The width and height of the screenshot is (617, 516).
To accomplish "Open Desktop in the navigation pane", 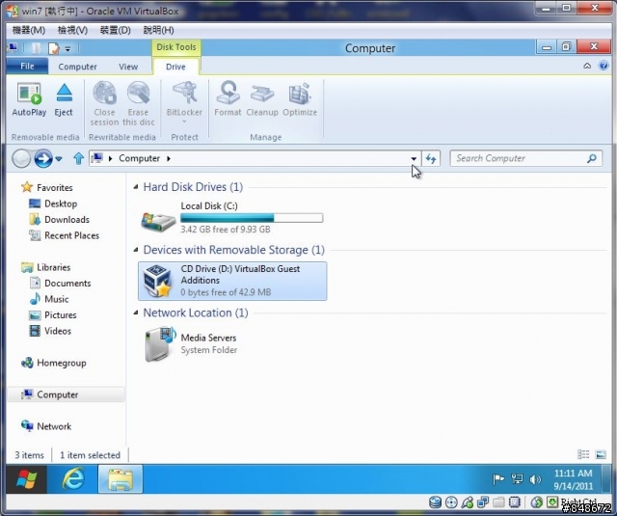I will coord(53,204).
